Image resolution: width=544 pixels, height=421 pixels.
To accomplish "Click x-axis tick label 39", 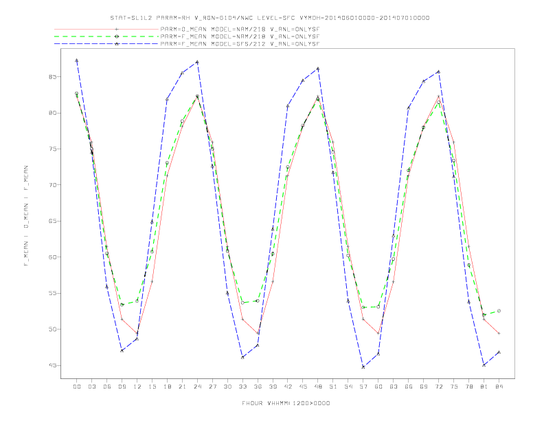I will [x=273, y=387].
